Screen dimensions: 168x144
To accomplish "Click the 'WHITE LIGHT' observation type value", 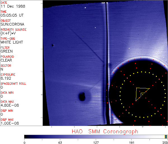I will coord(12,42).
